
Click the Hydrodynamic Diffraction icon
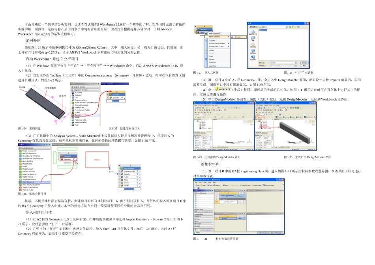click(x=20, y=156)
